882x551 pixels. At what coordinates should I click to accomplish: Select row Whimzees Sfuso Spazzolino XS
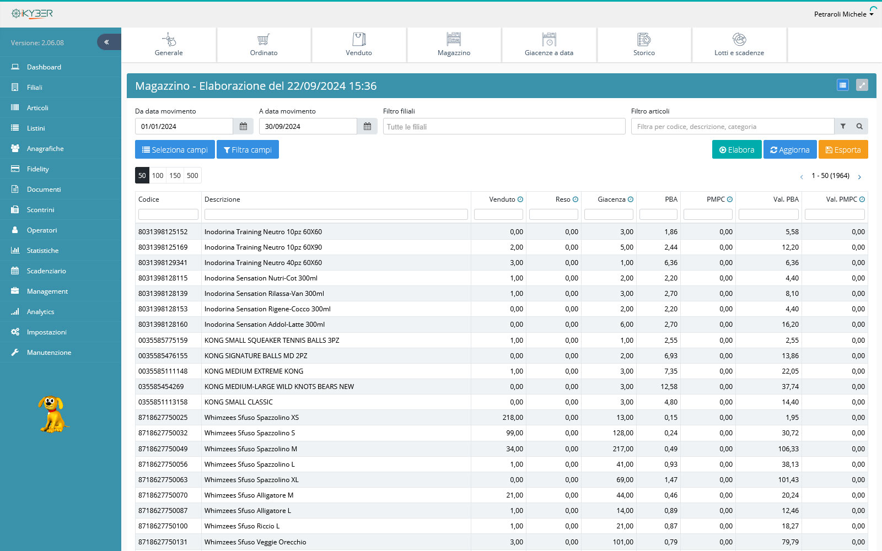coord(502,417)
